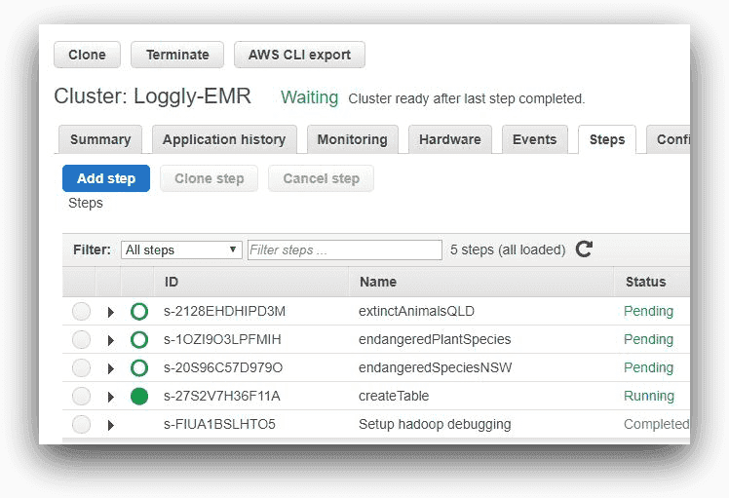Switch to the Monitoring tab

pyautogui.click(x=352, y=139)
